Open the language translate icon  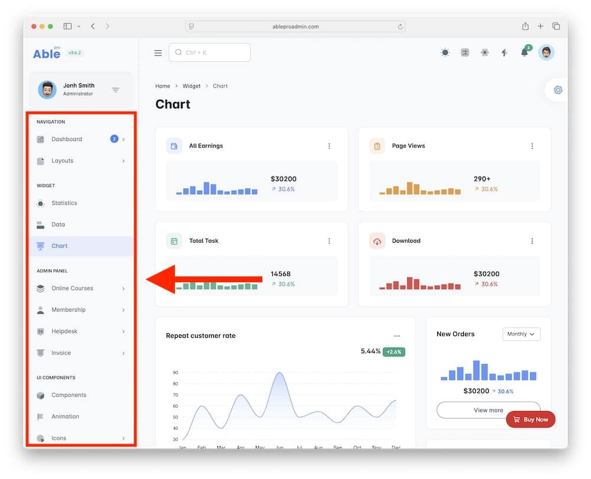[465, 53]
